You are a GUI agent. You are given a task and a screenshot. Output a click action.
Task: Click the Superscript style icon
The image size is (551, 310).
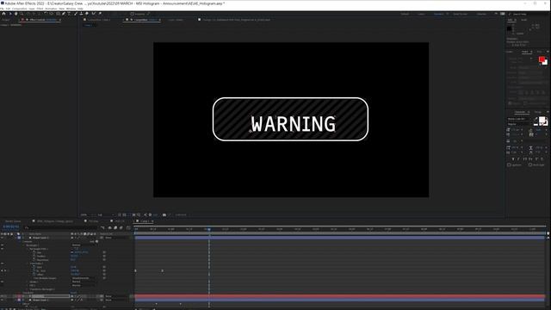tap(536, 159)
